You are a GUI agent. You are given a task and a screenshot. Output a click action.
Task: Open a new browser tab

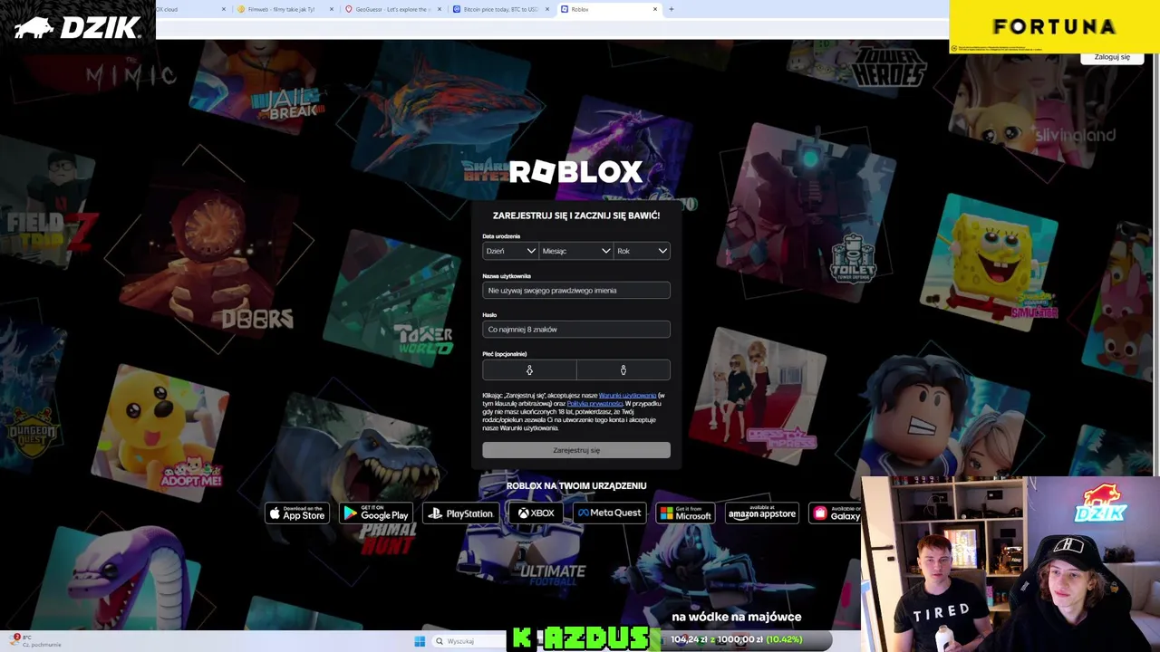click(x=672, y=9)
